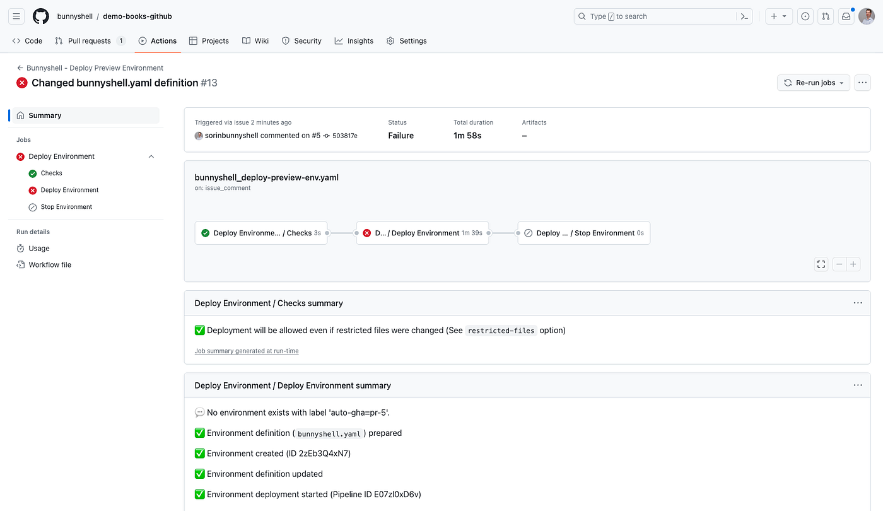The image size is (883, 511).
Task: Toggle fullscreen workflow graph view
Action: click(821, 264)
